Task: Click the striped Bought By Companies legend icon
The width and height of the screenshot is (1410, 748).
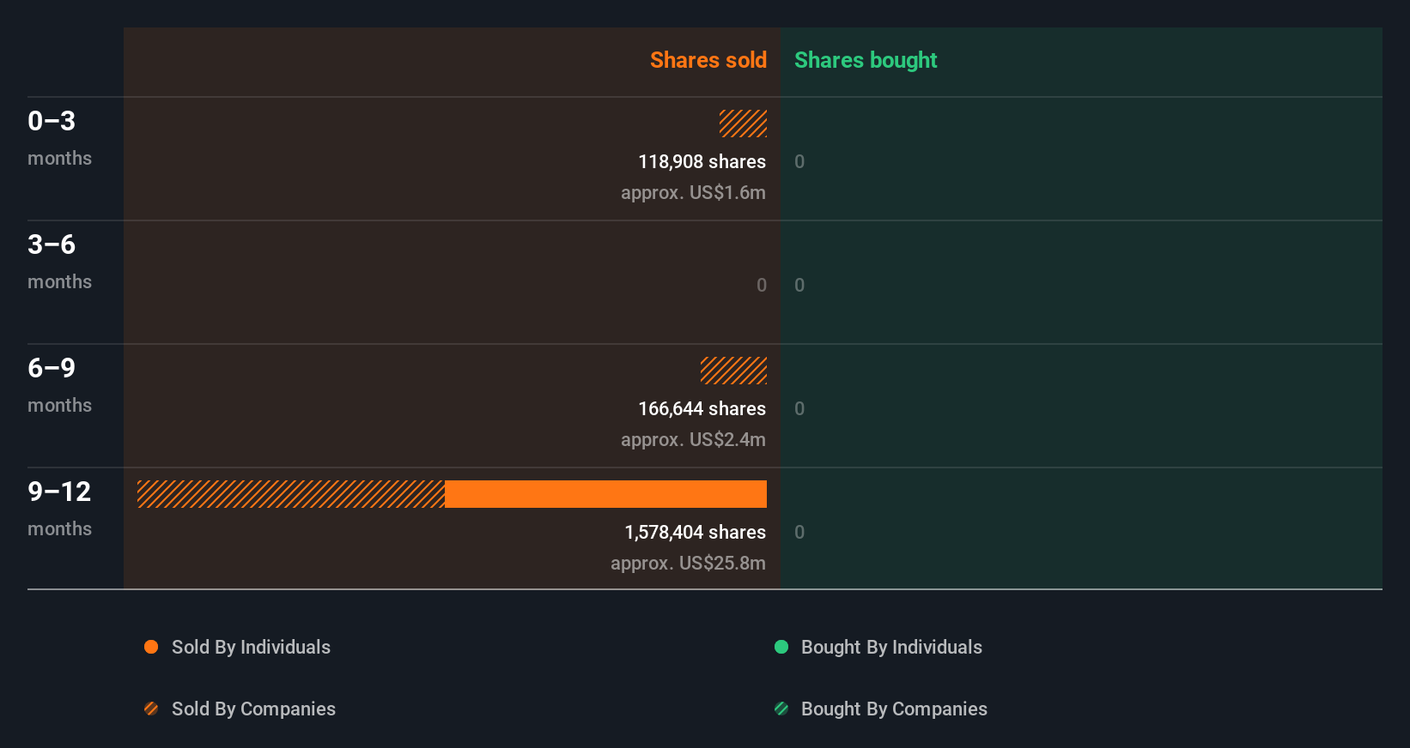Action: coord(781,709)
